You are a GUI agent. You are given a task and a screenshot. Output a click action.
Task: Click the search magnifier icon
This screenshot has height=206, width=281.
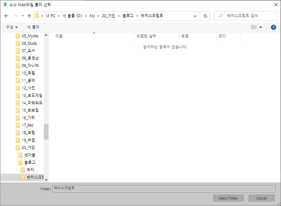(221, 16)
